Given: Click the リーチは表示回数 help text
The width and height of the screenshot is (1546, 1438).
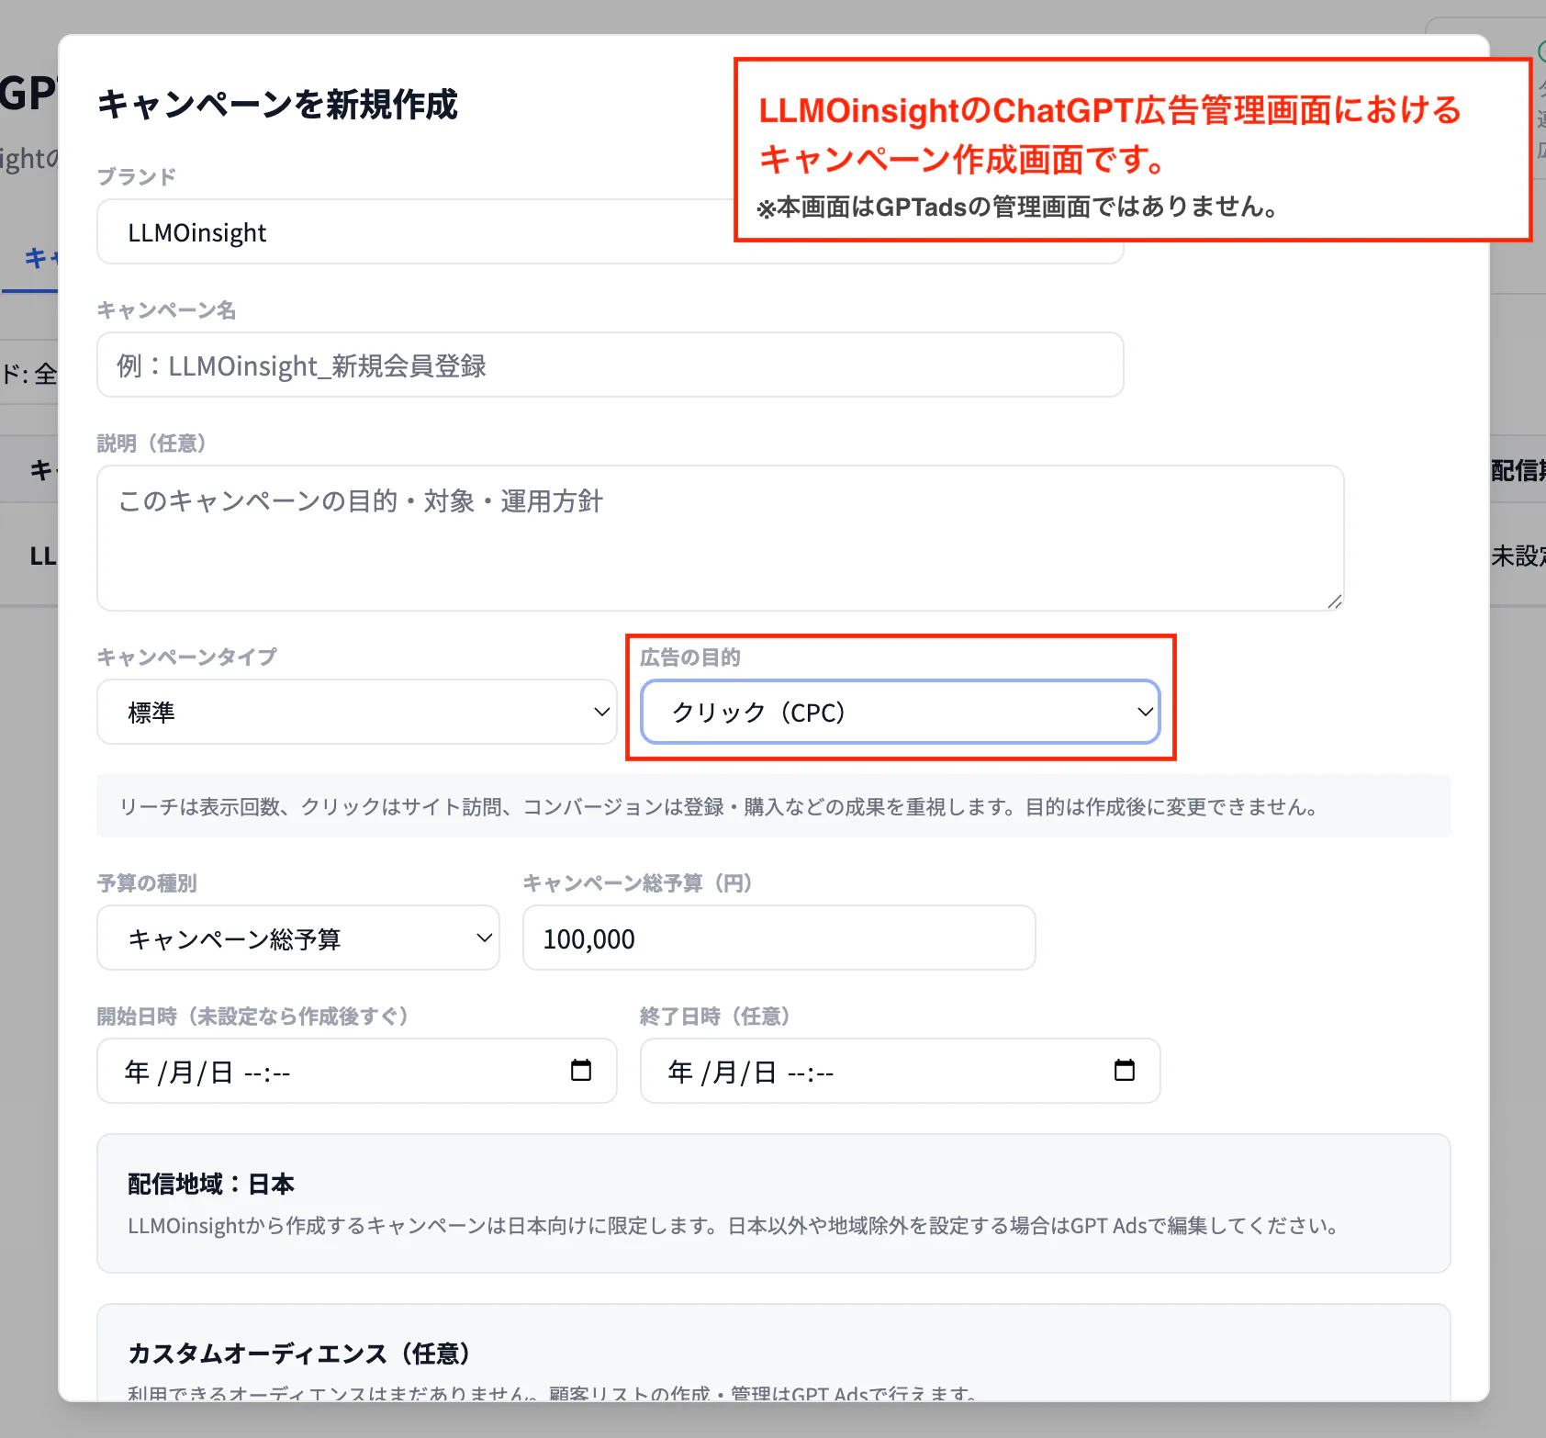Looking at the screenshot, I should [720, 806].
